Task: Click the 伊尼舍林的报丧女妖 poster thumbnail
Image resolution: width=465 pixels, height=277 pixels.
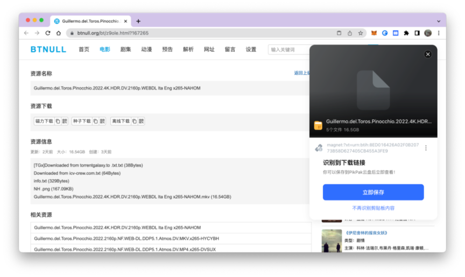Action: [332, 241]
